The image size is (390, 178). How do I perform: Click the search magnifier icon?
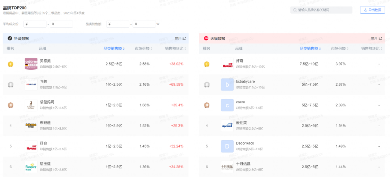[295, 10]
